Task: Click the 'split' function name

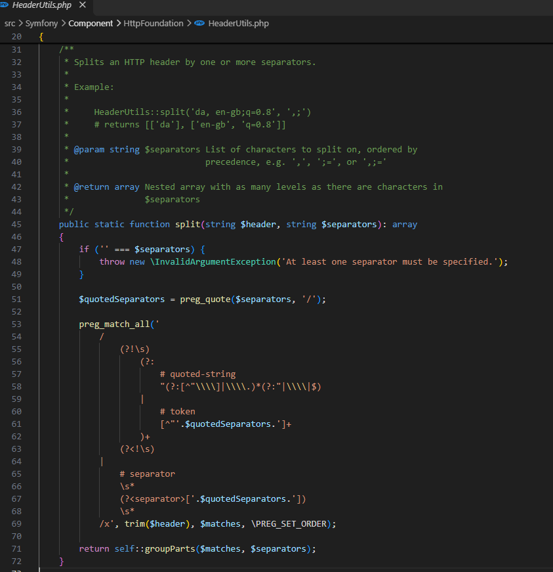Action: click(188, 225)
